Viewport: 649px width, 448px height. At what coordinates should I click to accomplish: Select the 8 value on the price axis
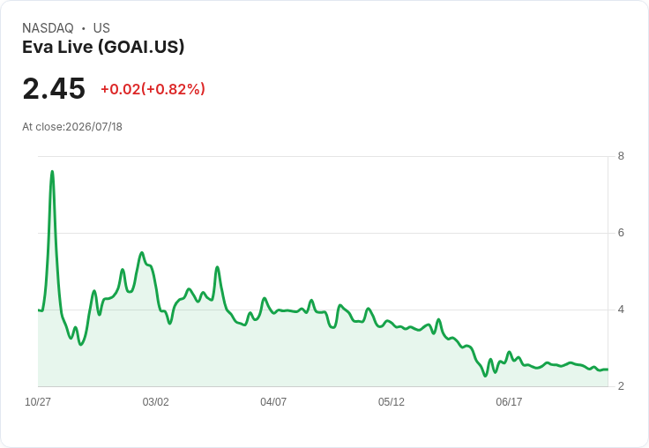coord(621,156)
